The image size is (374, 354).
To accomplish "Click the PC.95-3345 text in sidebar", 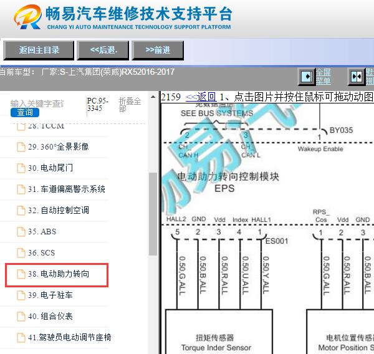I will click(98, 105).
